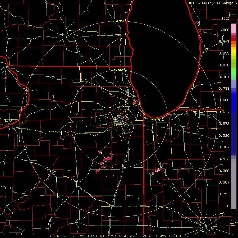Click the 50 NMI range ring label
This screenshot has width=238, height=238.
pos(119,70)
